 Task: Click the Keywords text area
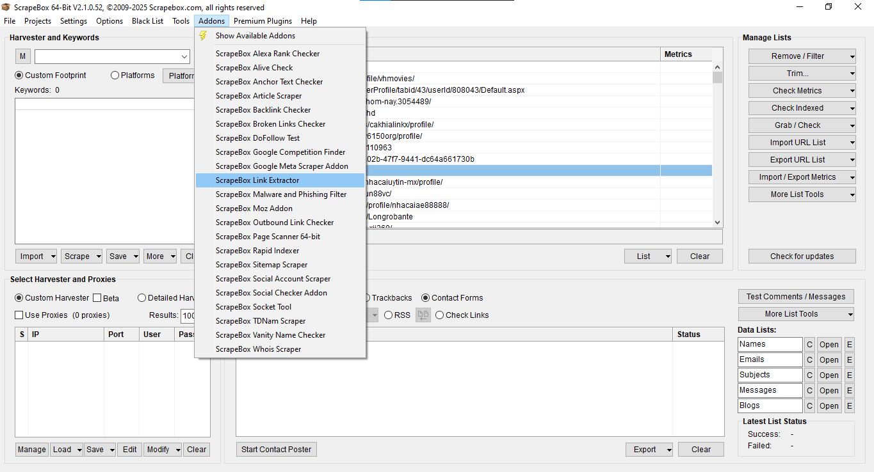click(104, 171)
